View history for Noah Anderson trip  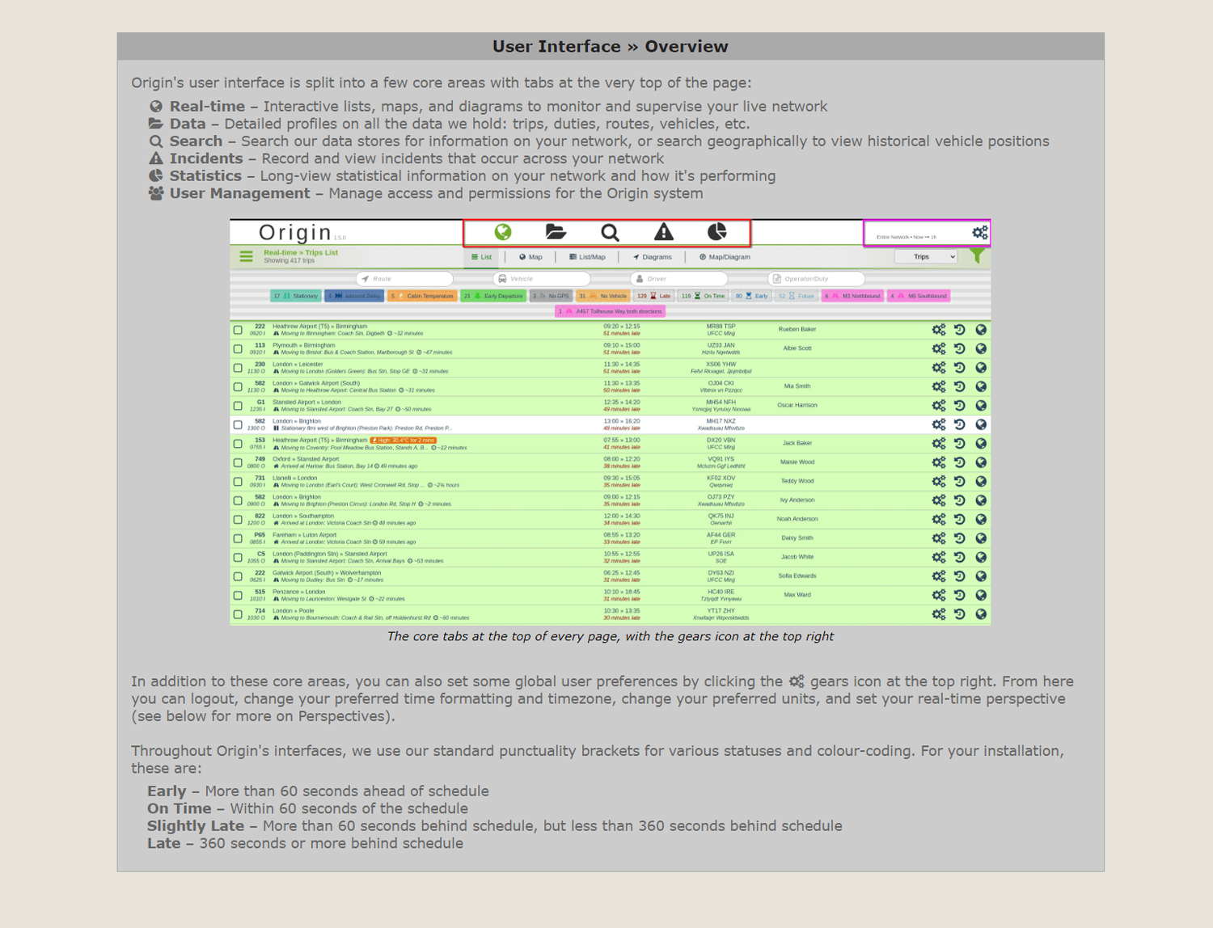pyautogui.click(x=960, y=520)
